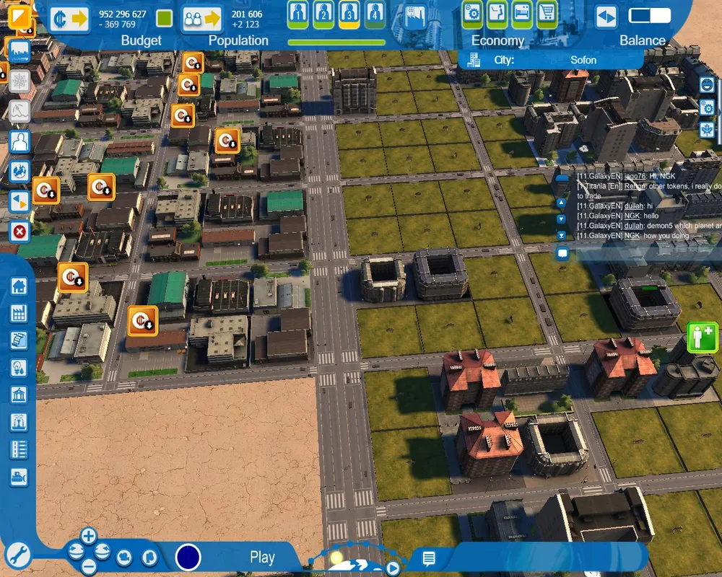Click the chat scroll up arrow

[561, 203]
